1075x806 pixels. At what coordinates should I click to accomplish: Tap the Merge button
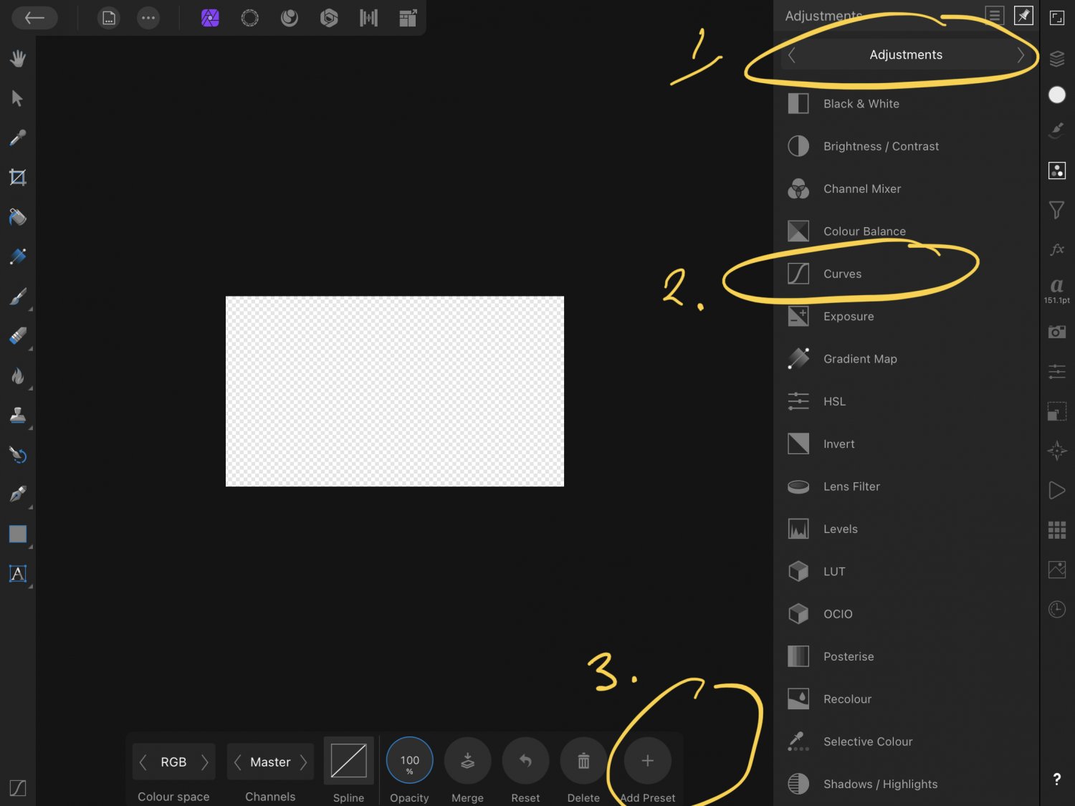[x=467, y=761]
